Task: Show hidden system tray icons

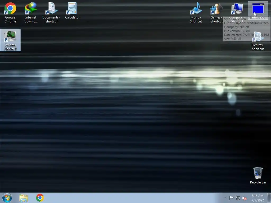Action: coord(225,198)
